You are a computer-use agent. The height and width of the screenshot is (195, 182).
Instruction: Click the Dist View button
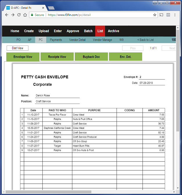(17, 48)
